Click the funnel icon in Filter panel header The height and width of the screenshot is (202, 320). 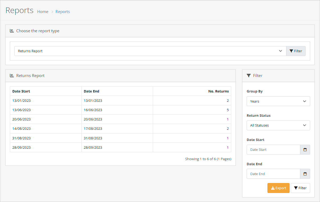click(249, 76)
